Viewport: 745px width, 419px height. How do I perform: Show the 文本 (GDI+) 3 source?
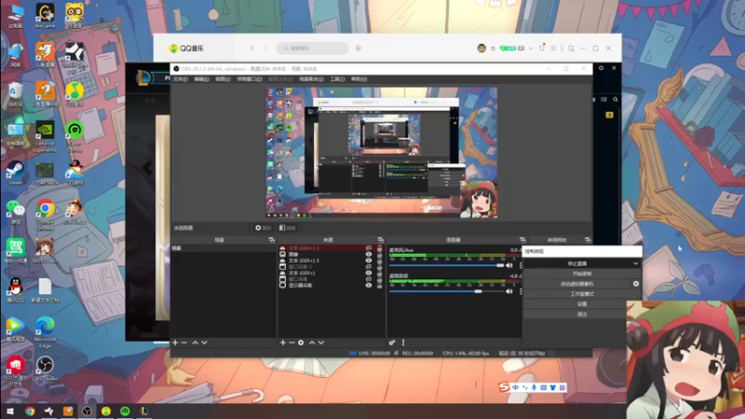[368, 248]
